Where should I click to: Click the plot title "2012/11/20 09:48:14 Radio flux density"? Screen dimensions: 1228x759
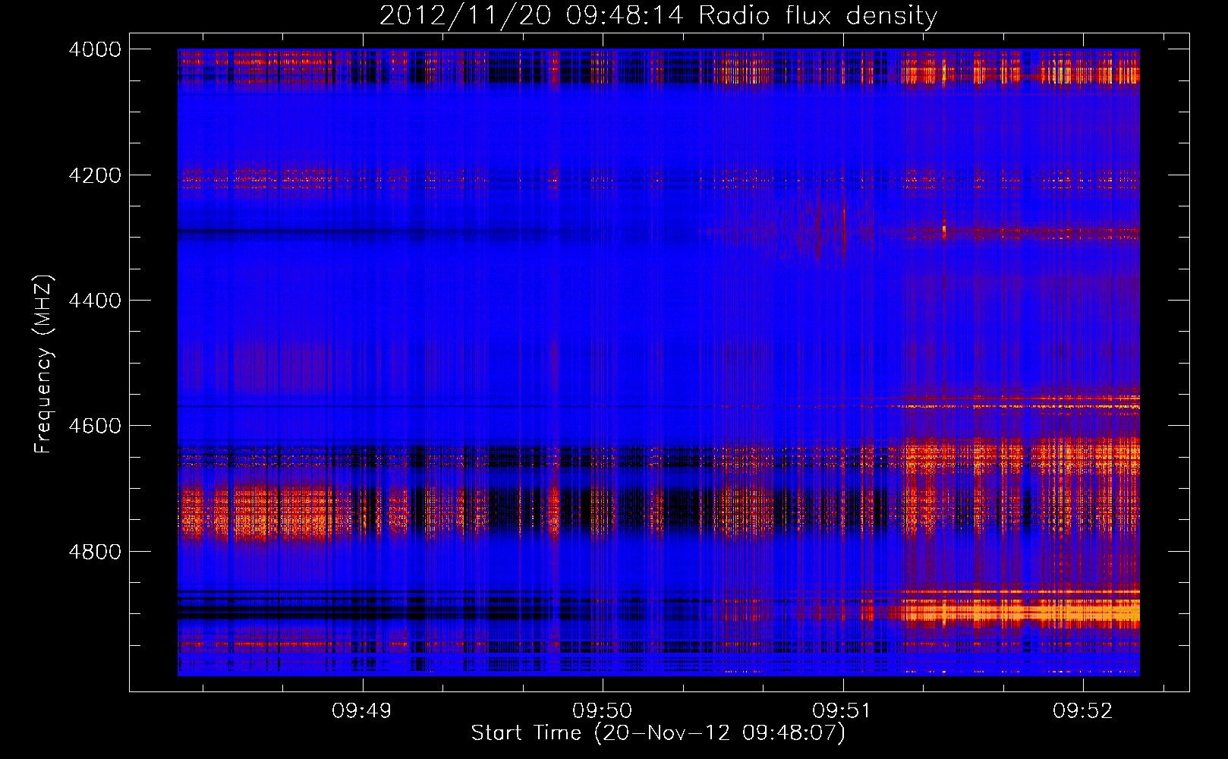658,15
